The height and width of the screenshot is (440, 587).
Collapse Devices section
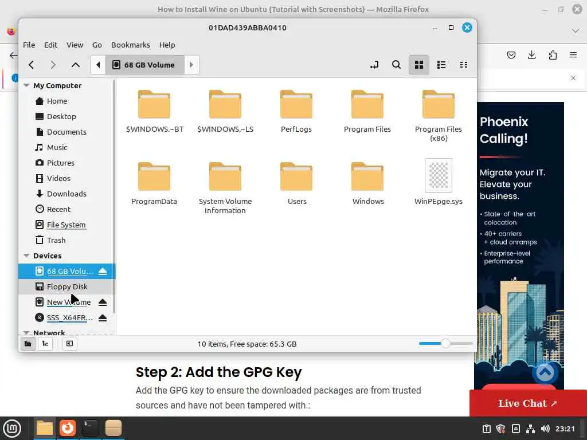[26, 256]
